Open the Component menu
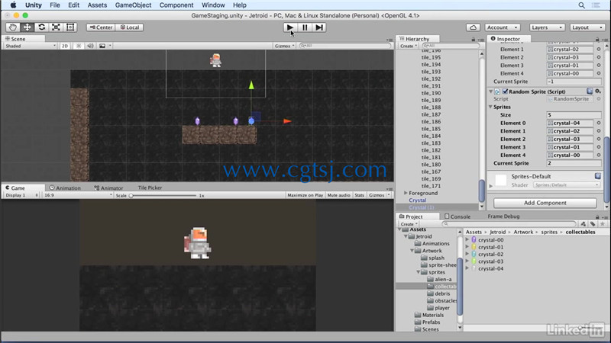This screenshot has width=611, height=343. pyautogui.click(x=176, y=5)
